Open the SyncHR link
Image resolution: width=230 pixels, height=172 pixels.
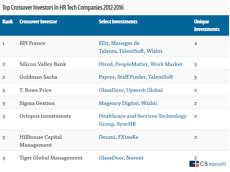tap(126, 124)
